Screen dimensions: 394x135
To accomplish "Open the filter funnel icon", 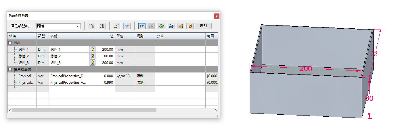I will coord(127,26).
